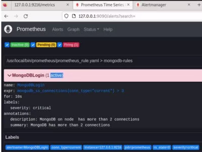Click the severity=critical label badge
The width and height of the screenshot is (202, 152).
pos(186,147)
